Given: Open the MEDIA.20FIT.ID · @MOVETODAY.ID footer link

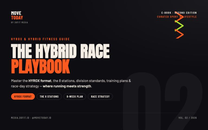Looking at the screenshot, I should [x=31, y=118].
